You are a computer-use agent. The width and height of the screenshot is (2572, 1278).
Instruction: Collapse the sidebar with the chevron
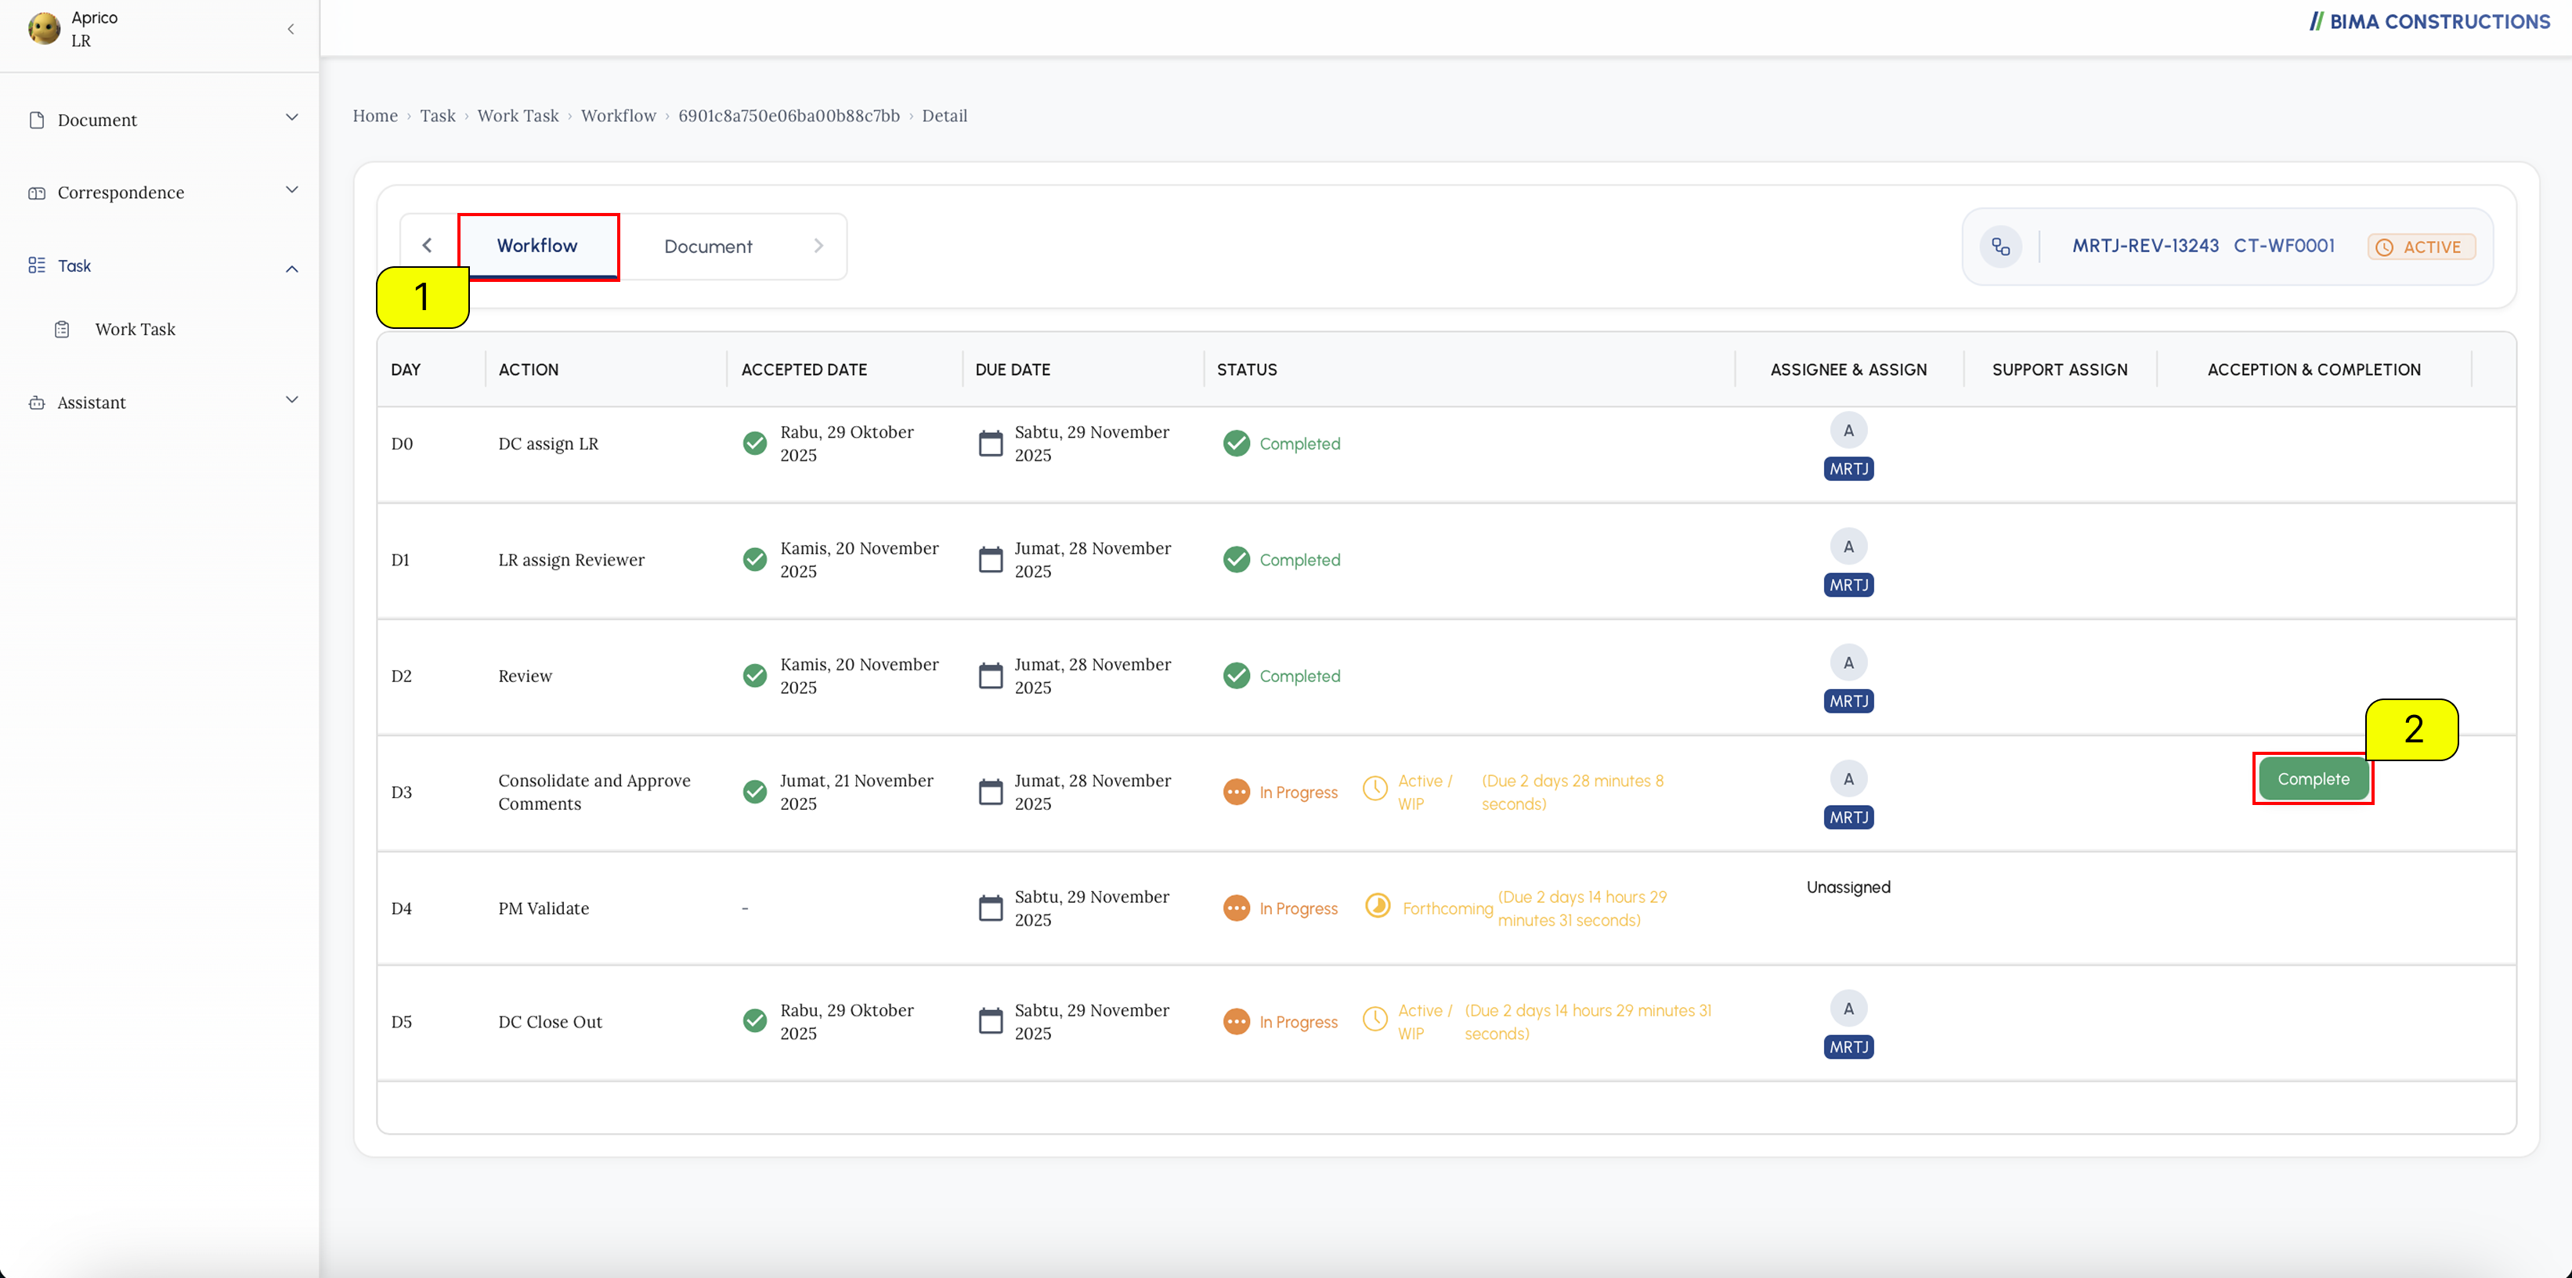click(x=291, y=29)
